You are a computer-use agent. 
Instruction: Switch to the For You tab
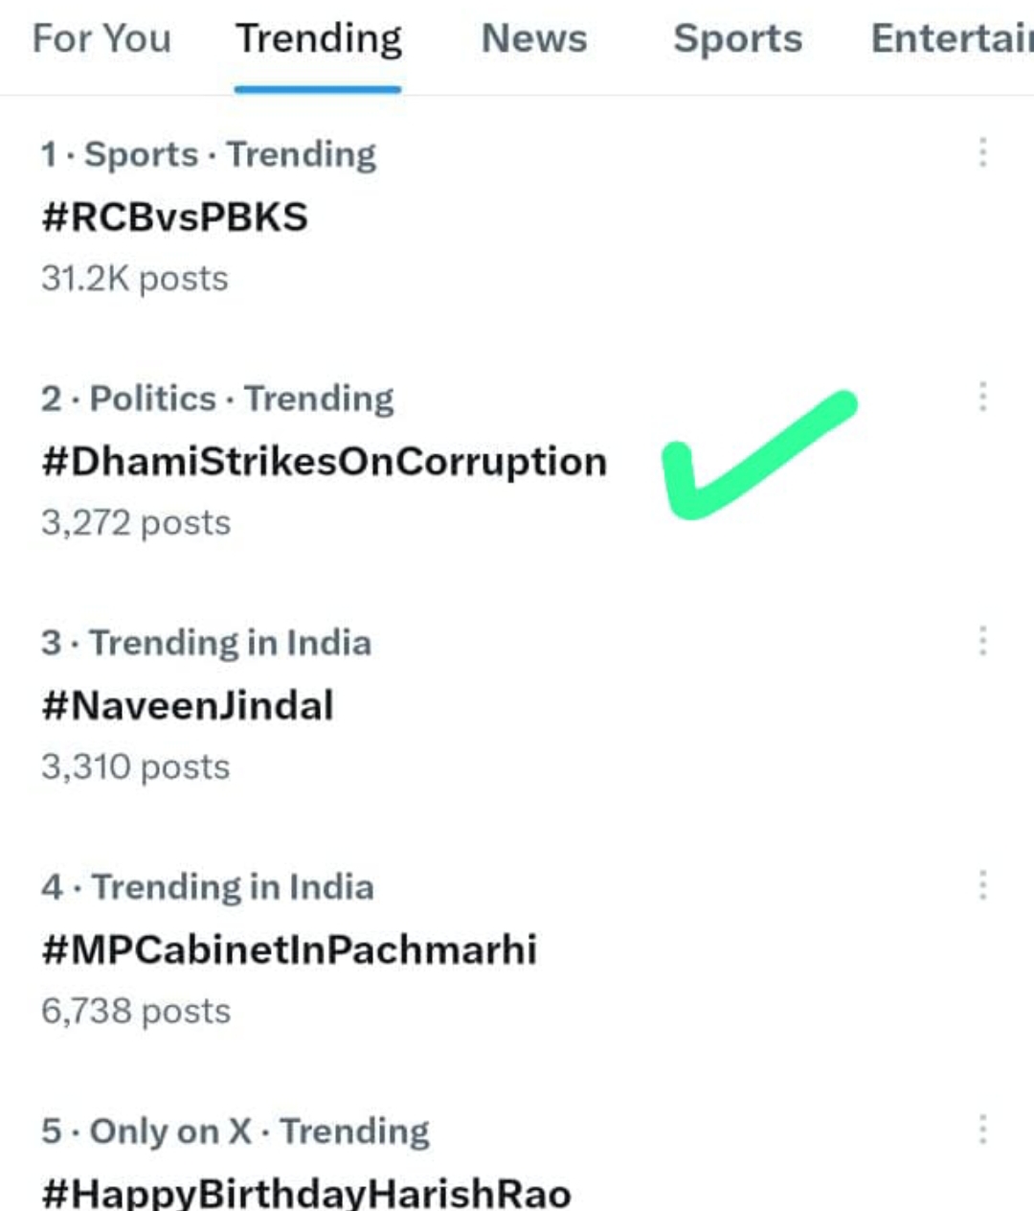pyautogui.click(x=101, y=39)
